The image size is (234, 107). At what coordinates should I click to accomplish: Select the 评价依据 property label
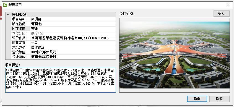click(x=19, y=38)
